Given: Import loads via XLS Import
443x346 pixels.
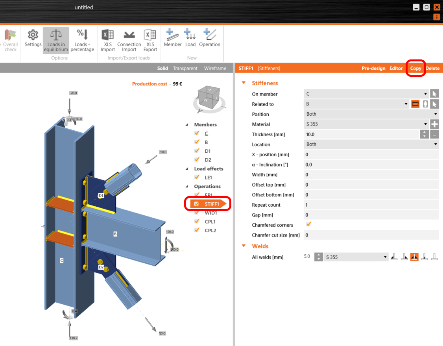Looking at the screenshot, I should point(107,40).
